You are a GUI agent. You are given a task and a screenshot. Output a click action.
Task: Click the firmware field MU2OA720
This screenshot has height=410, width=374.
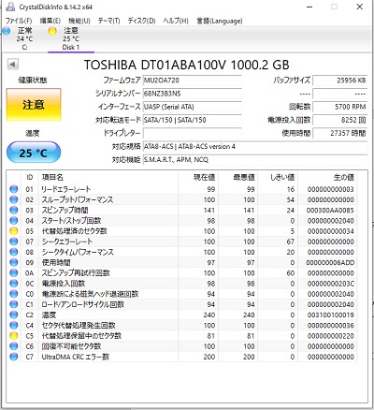(x=193, y=81)
